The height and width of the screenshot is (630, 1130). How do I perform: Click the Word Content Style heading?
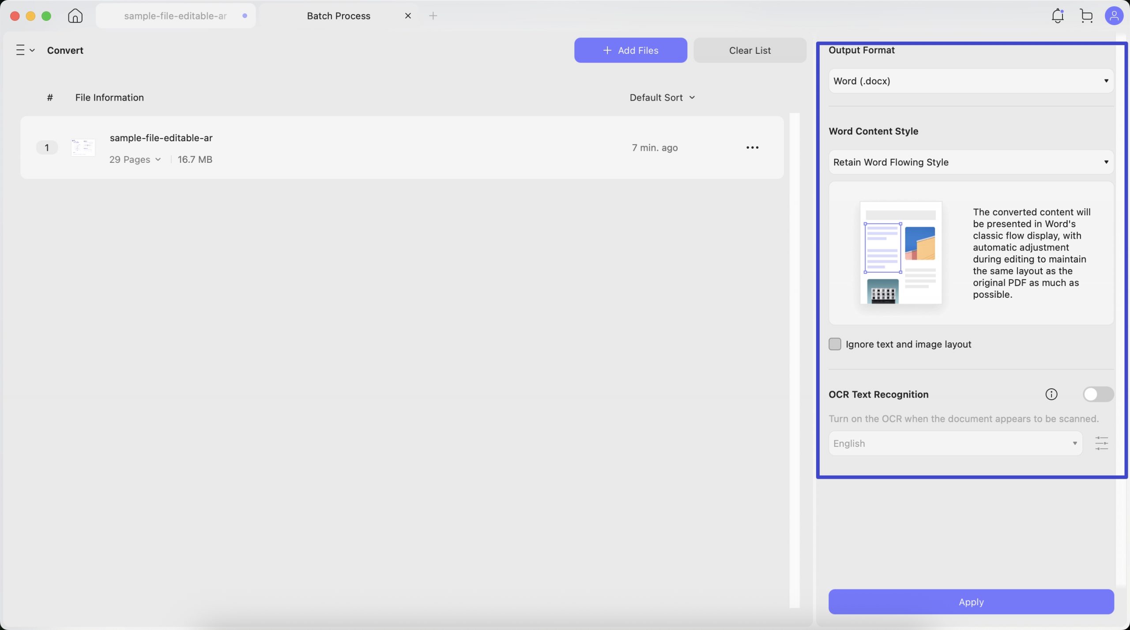(x=873, y=131)
